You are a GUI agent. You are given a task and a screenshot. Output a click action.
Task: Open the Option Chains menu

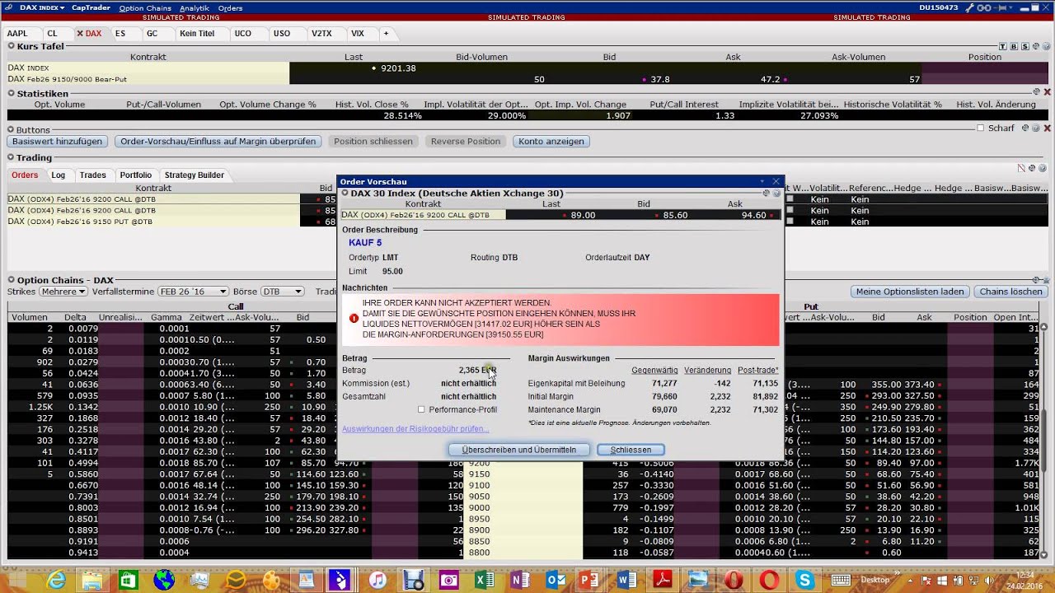click(145, 8)
